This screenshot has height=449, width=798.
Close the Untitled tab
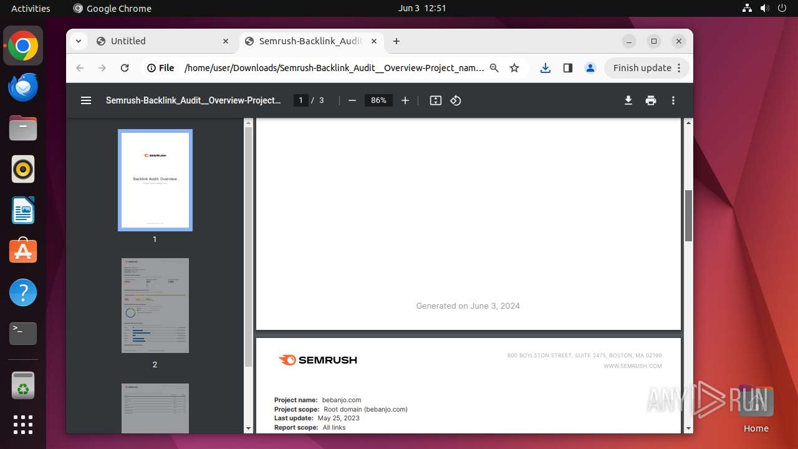click(x=226, y=41)
